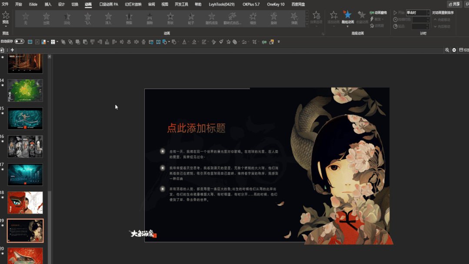Open the font color dropdown arrow
Viewport: 469px width, 264px height.
[189, 42]
